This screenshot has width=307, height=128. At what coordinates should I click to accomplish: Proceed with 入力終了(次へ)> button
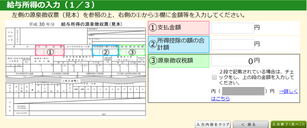pyautogui.click(x=289, y=124)
